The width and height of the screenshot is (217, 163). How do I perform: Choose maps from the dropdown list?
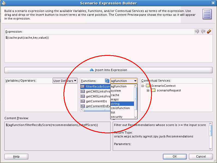point(122,99)
